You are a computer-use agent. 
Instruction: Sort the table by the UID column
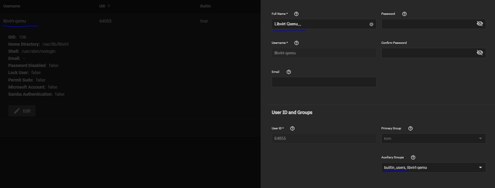click(x=102, y=6)
